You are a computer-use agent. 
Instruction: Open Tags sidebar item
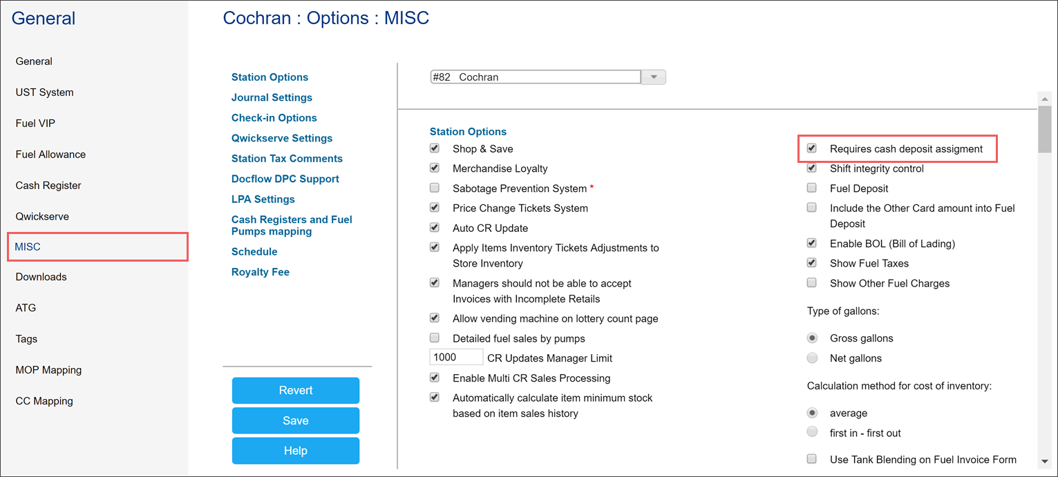pyautogui.click(x=26, y=340)
